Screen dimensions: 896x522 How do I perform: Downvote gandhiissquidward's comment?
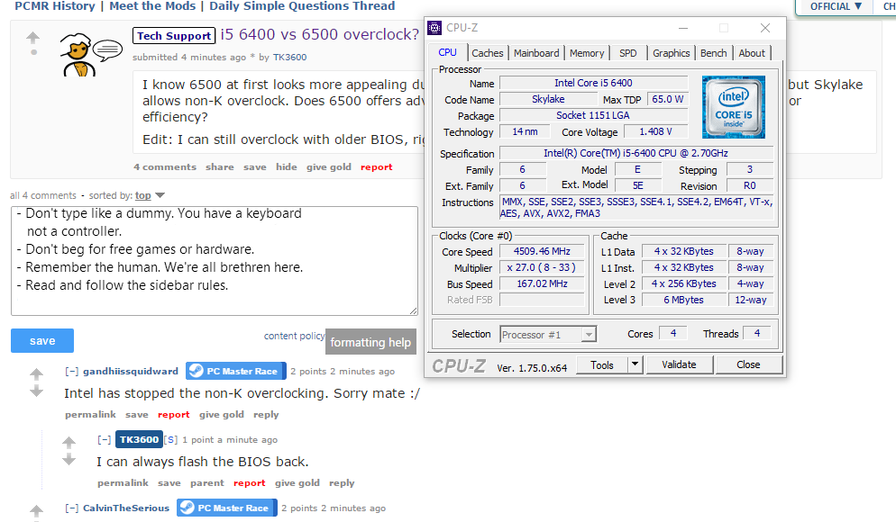pos(37,391)
